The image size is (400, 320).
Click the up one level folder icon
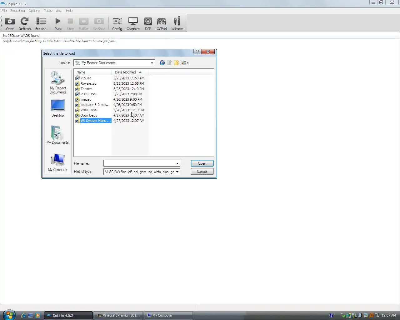[169, 63]
